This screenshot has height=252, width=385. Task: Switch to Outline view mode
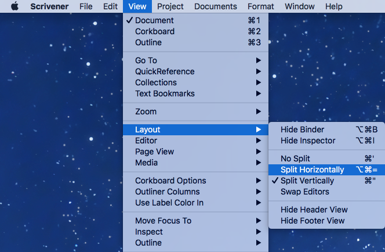[x=196, y=42]
